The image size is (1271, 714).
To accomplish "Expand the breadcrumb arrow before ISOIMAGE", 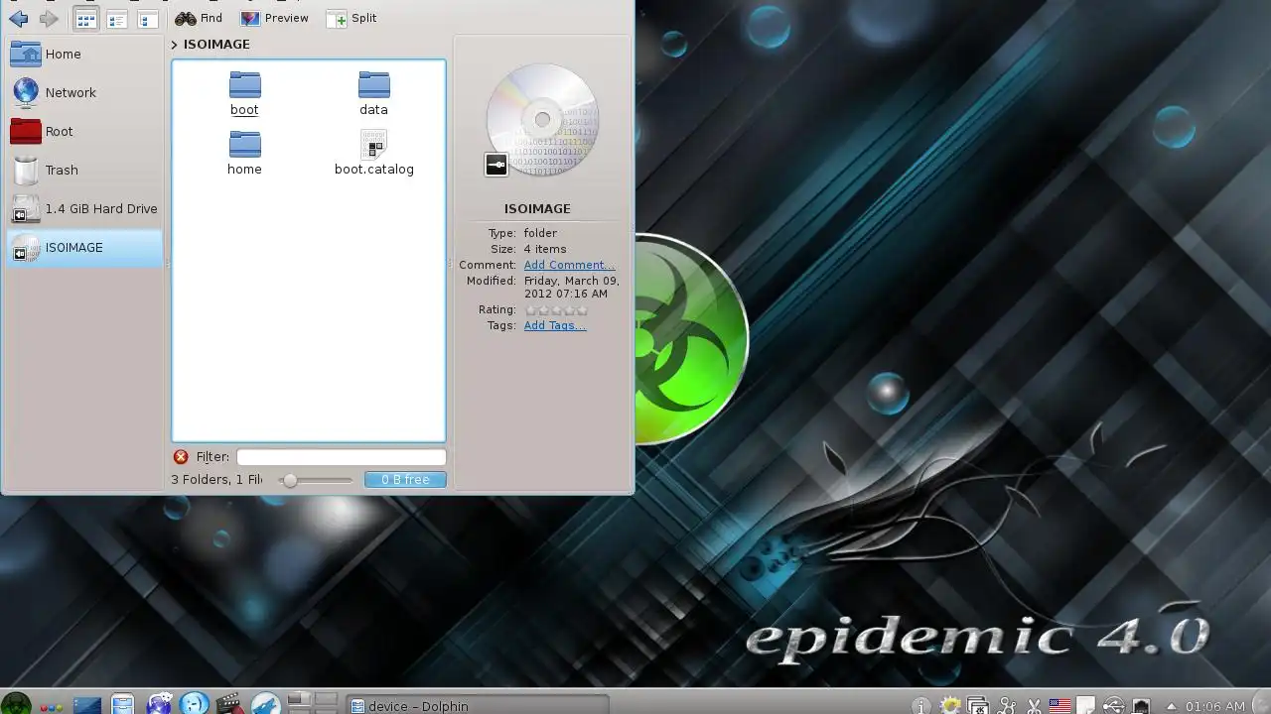I will [x=174, y=44].
